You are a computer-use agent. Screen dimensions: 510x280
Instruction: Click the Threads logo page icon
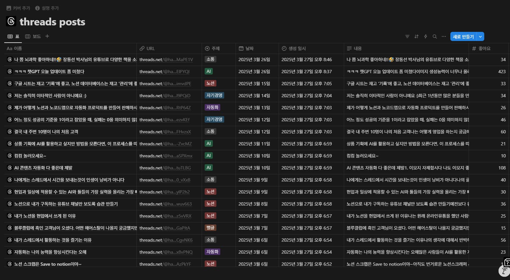tap(11, 21)
